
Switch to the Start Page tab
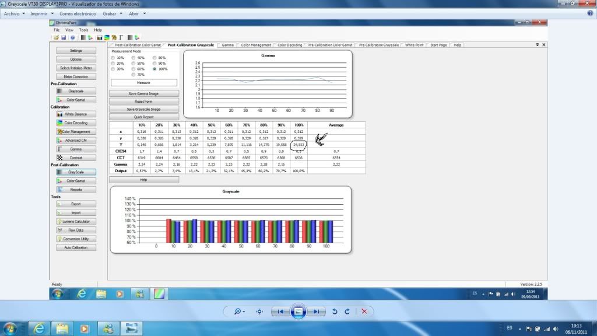click(438, 45)
